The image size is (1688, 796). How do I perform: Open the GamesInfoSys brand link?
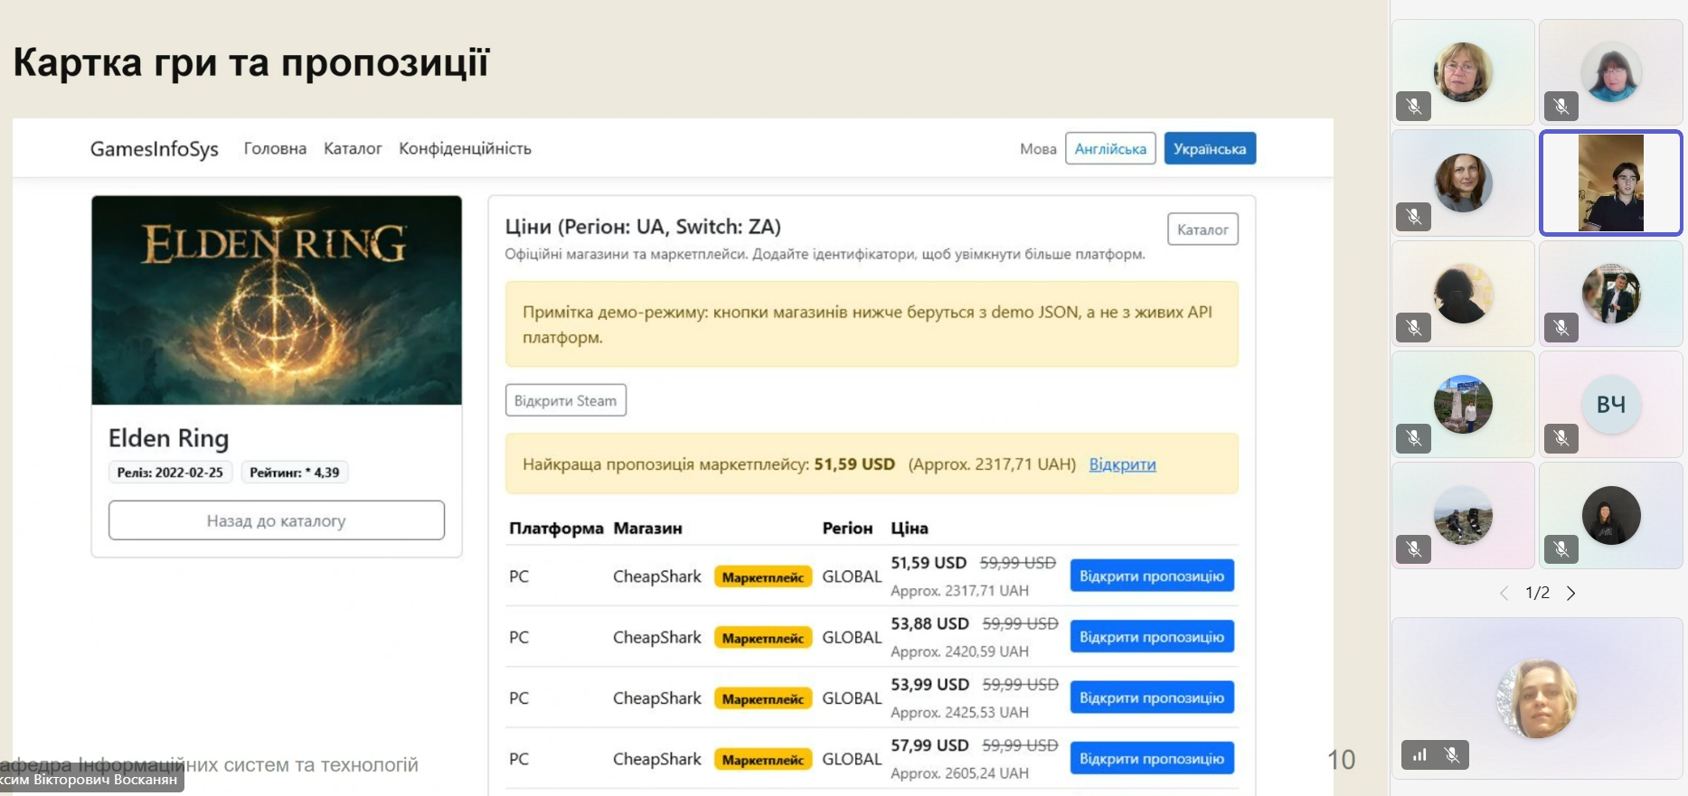[155, 149]
